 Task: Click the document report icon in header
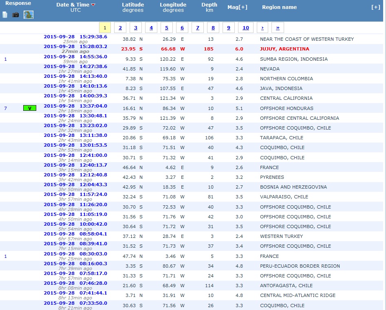coord(5,15)
